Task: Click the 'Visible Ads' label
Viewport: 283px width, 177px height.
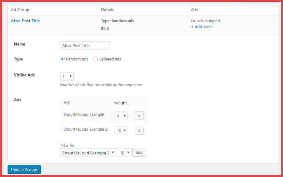Action: click(24, 75)
